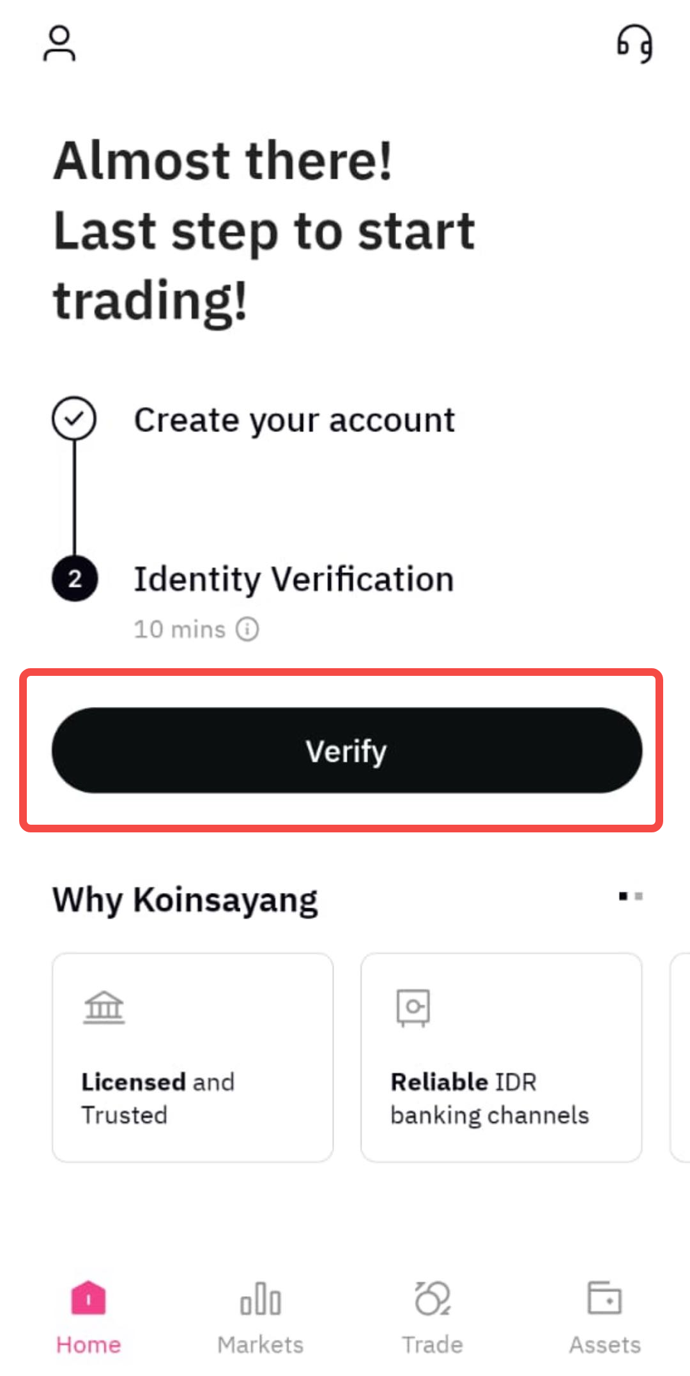
Task: Tap the Why Koinsayang heading
Action: (185, 898)
